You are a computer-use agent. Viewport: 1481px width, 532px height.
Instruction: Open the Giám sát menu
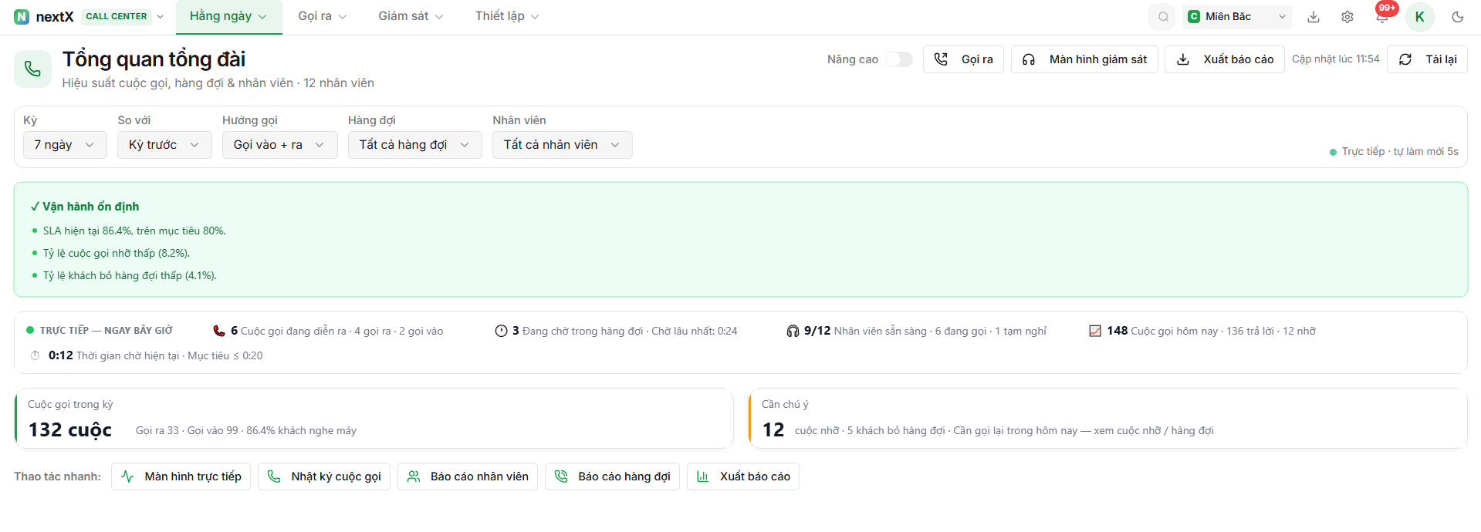pyautogui.click(x=411, y=16)
